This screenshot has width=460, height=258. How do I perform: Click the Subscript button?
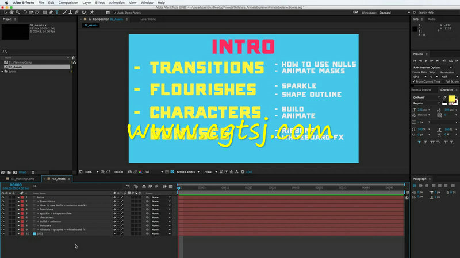pyautogui.click(x=452, y=142)
